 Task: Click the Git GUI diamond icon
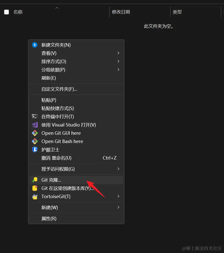tap(34, 133)
